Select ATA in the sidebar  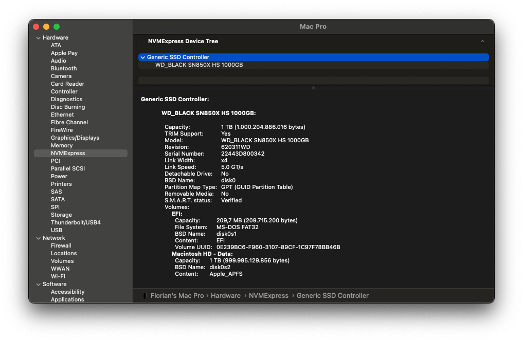[x=56, y=45]
